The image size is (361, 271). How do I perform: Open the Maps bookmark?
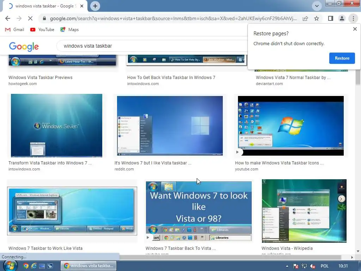pyautogui.click(x=69, y=30)
